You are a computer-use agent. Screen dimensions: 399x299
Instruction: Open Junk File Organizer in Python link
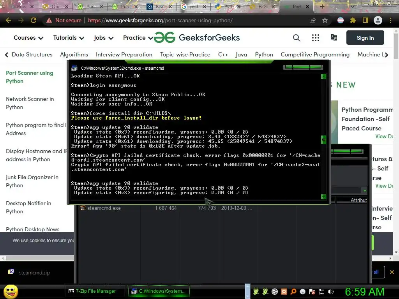point(32,181)
